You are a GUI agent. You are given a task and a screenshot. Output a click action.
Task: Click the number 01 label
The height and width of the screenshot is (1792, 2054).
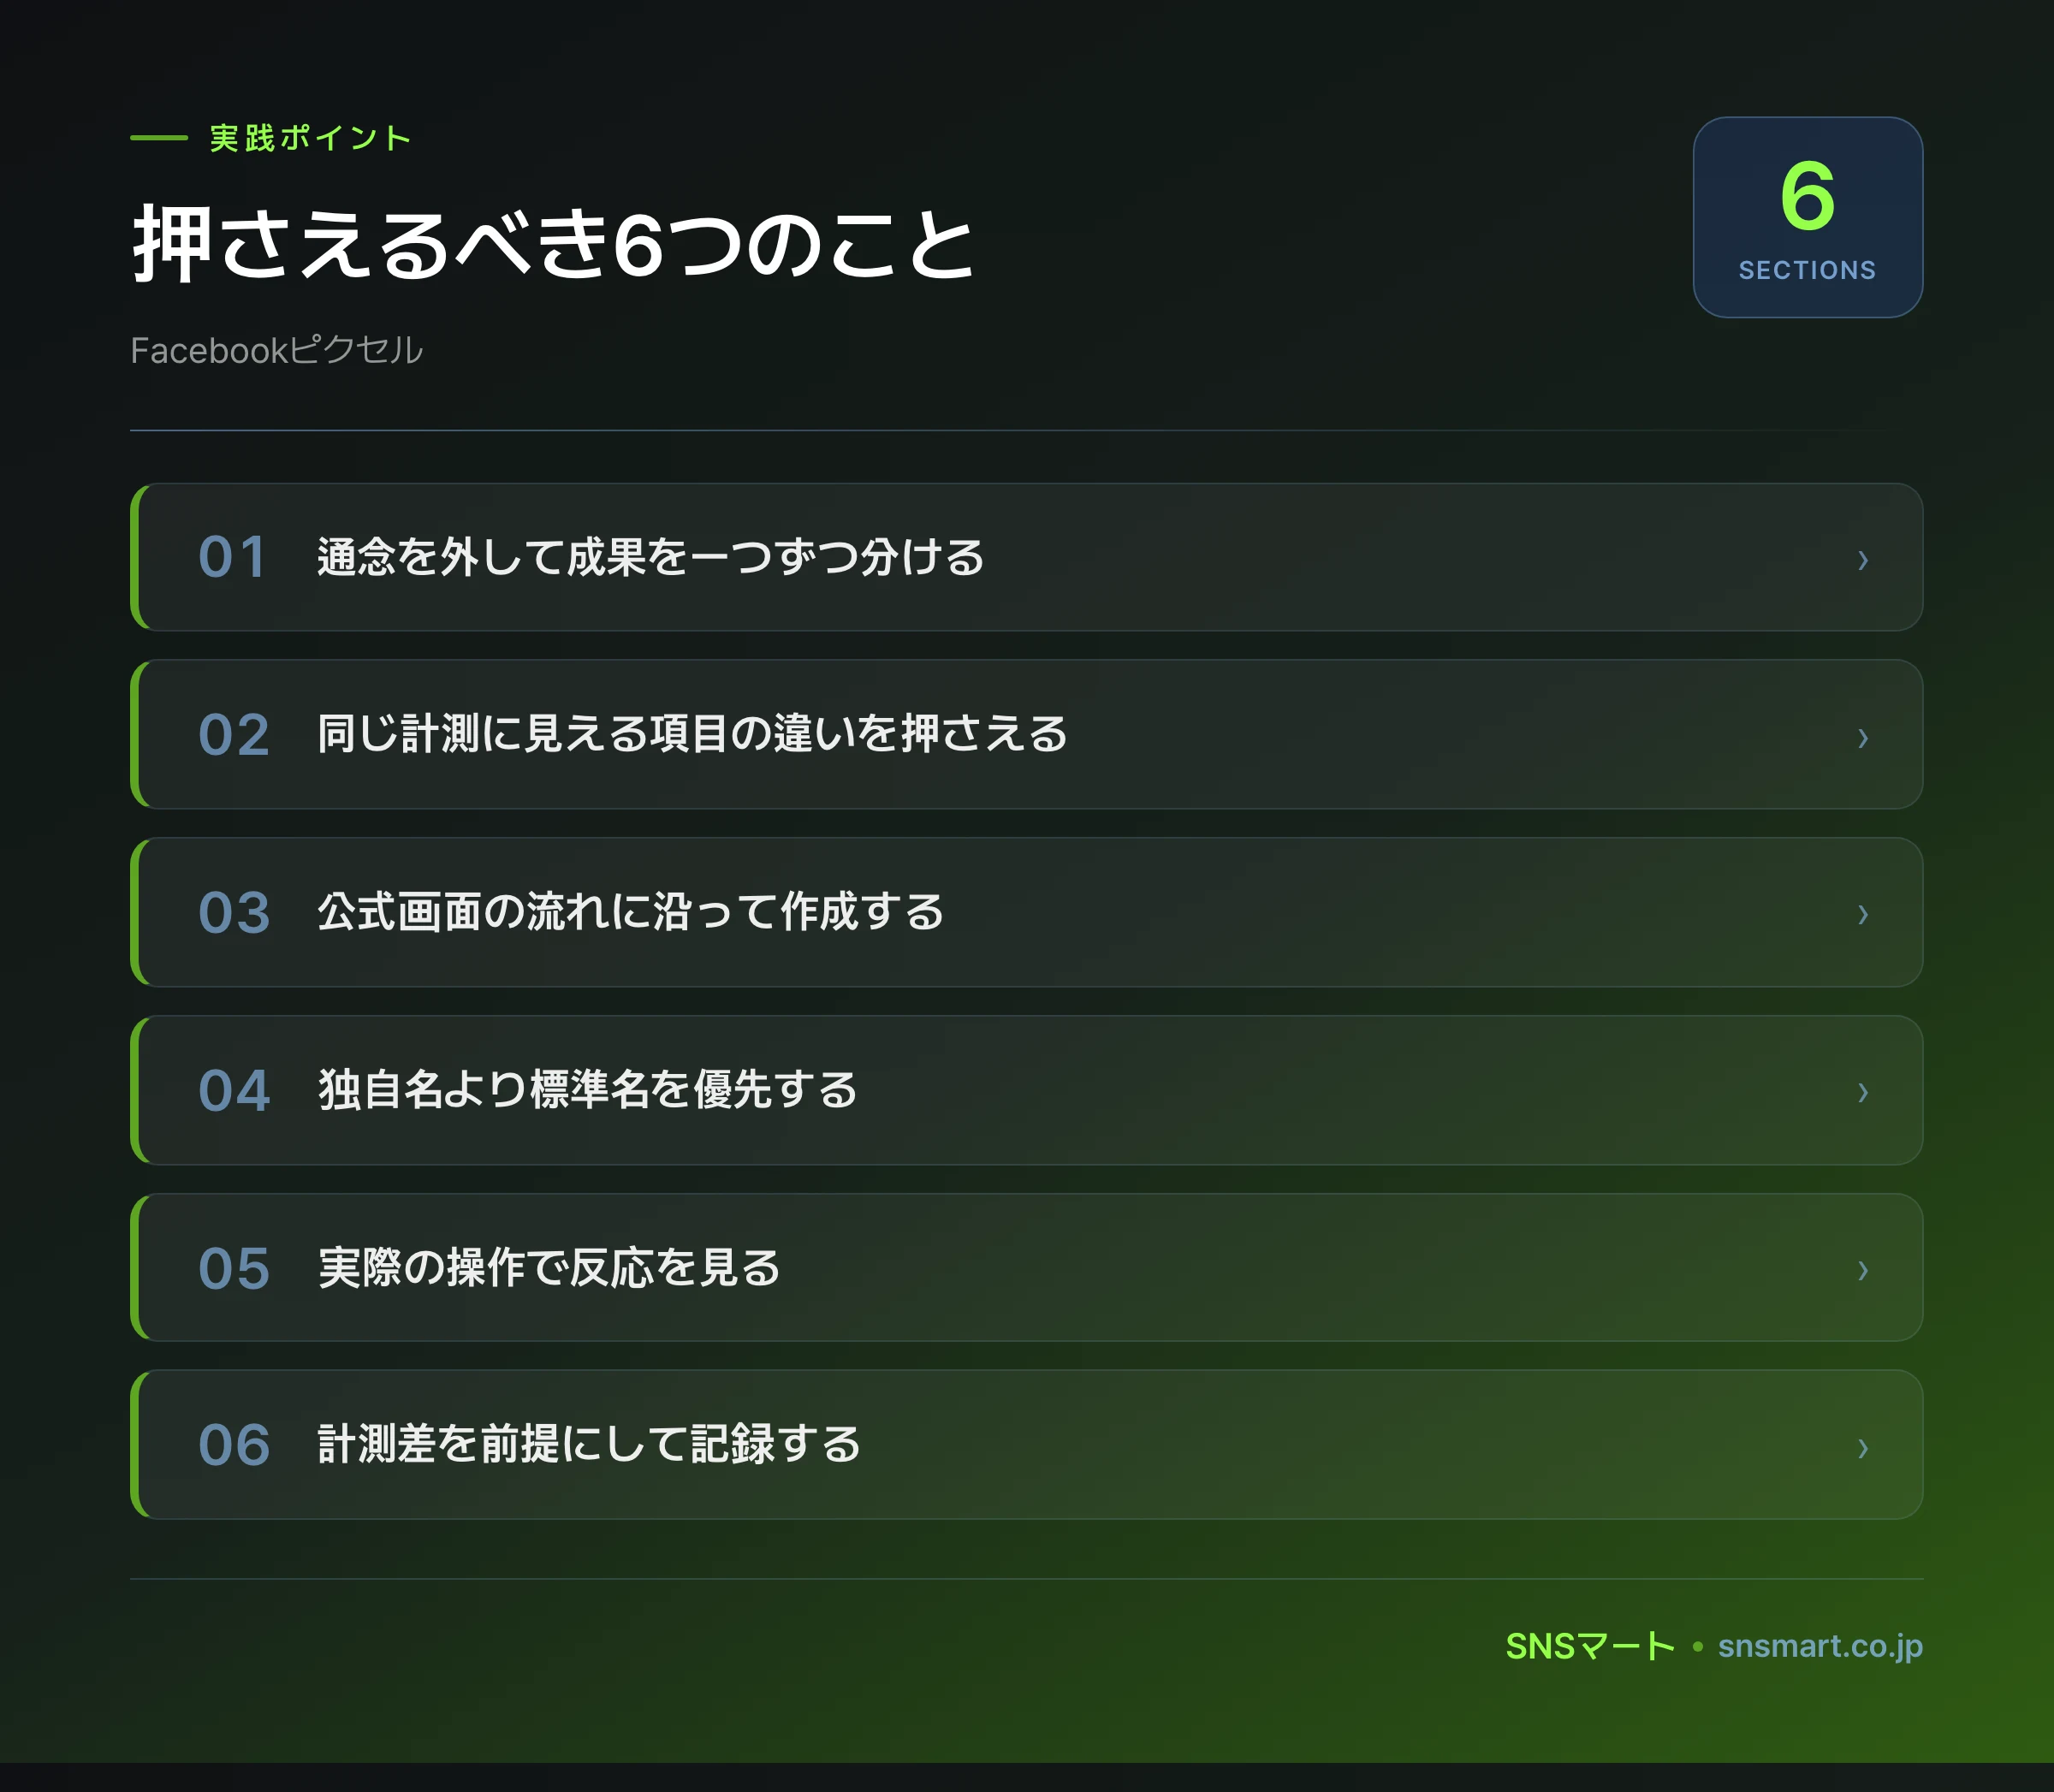[233, 557]
